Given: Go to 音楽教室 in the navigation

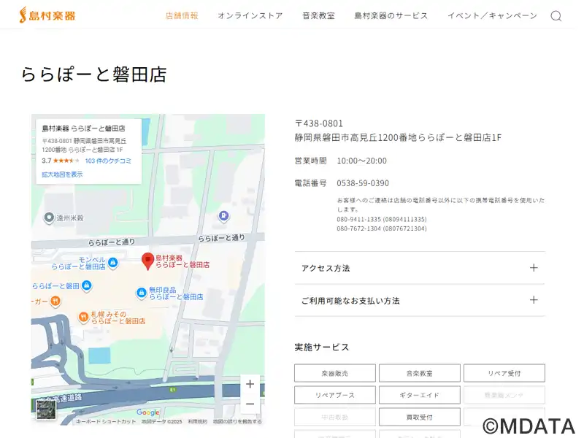Looking at the screenshot, I should click(x=318, y=15).
